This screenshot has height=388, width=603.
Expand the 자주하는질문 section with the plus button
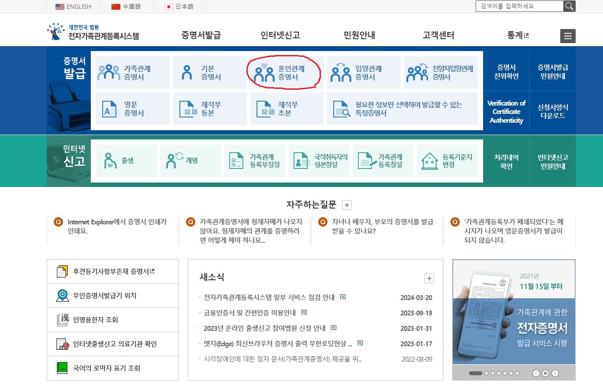(346, 205)
